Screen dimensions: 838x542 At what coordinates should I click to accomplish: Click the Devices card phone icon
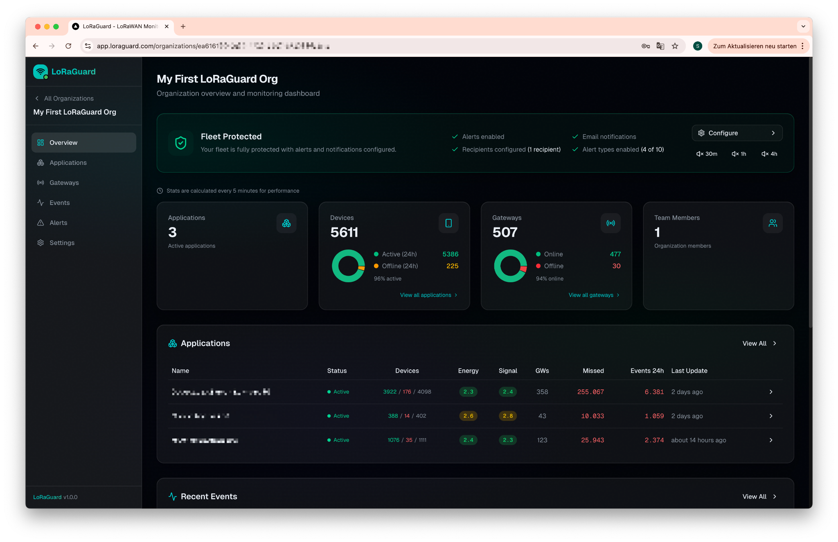[x=448, y=223]
